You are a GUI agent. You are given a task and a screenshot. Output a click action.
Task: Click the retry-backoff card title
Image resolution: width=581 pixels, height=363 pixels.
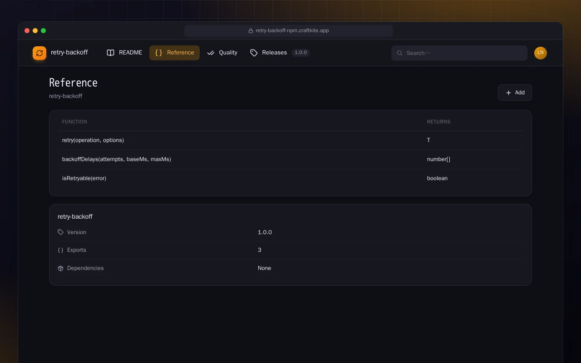[x=75, y=216]
